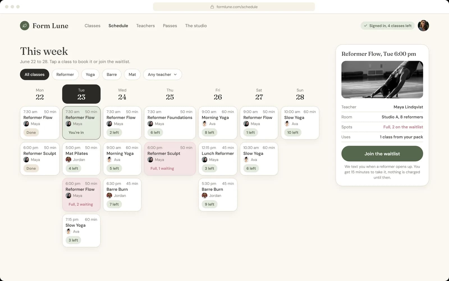
Task: Click Maya's avatar on Reformer Foundations card
Action: pyautogui.click(x=150, y=124)
